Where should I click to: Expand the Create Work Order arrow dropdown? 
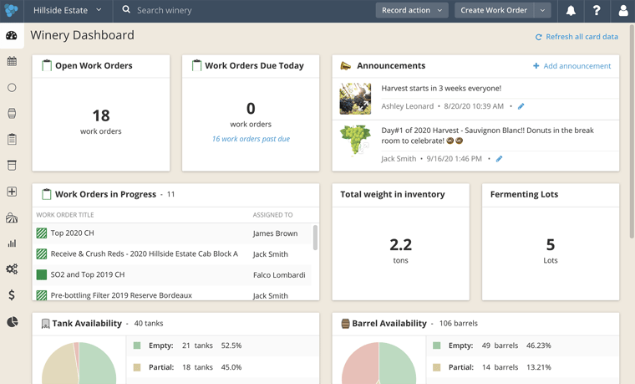click(542, 10)
